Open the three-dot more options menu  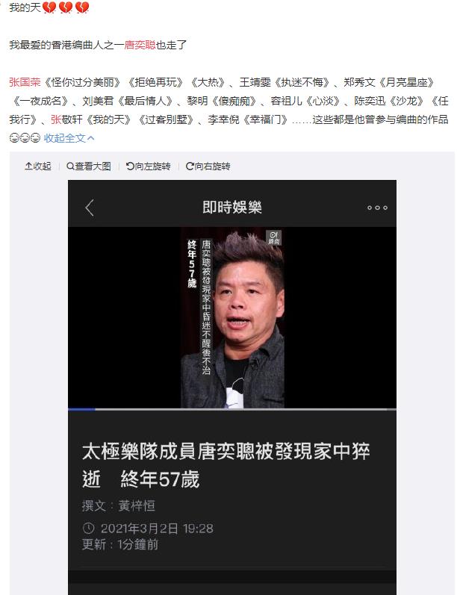pyautogui.click(x=377, y=208)
